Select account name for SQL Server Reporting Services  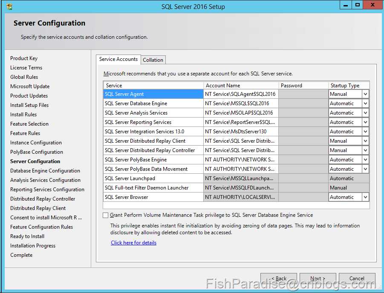[x=241, y=122]
